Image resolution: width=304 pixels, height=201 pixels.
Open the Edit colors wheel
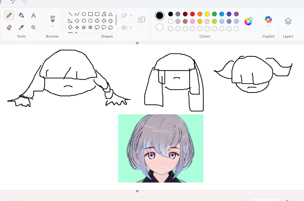tap(248, 21)
